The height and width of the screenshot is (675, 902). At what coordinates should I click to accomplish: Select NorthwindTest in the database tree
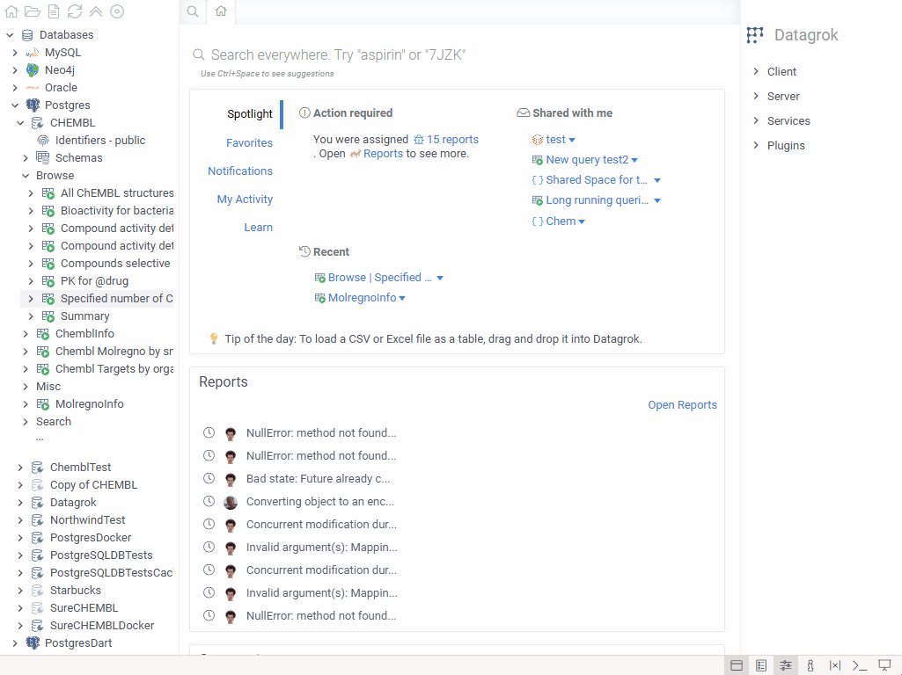pyautogui.click(x=87, y=520)
